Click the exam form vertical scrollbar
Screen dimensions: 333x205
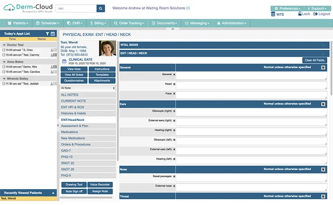tap(331, 68)
